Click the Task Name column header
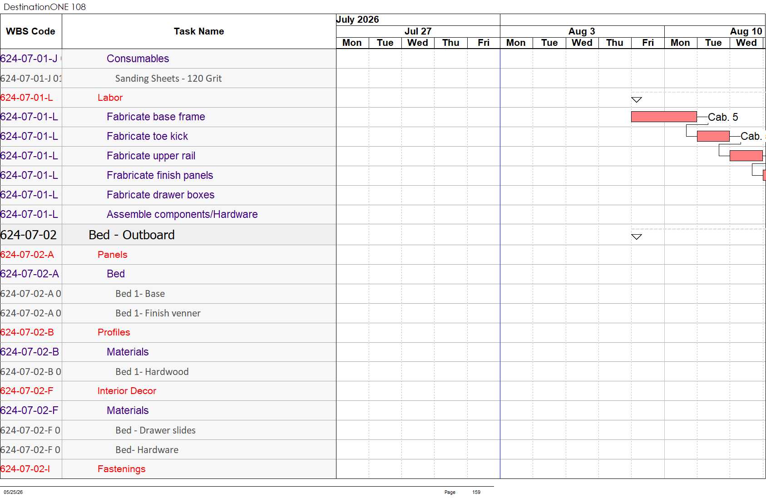 (199, 31)
